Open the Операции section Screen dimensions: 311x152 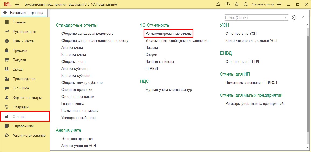coord(25,107)
